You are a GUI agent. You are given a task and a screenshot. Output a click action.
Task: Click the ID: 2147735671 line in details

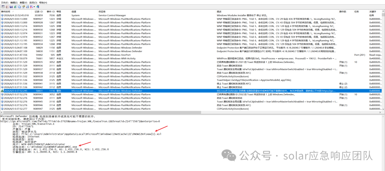[22, 127]
